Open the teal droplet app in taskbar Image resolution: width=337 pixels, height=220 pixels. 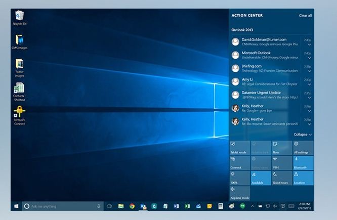pos(154,206)
